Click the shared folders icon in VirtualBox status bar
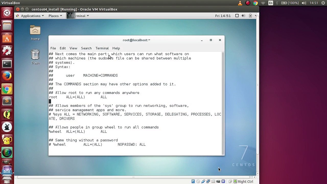 [213, 181]
